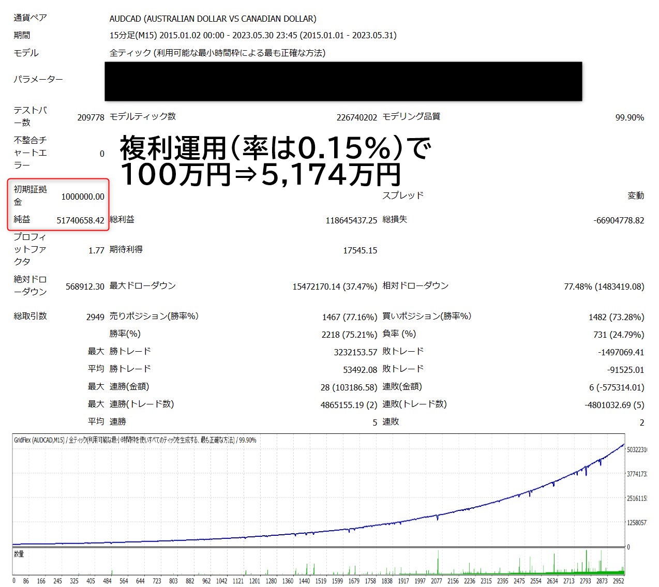659x587 pixels.
Task: Click the 売りポジション(勝率%) label
Action: [154, 316]
